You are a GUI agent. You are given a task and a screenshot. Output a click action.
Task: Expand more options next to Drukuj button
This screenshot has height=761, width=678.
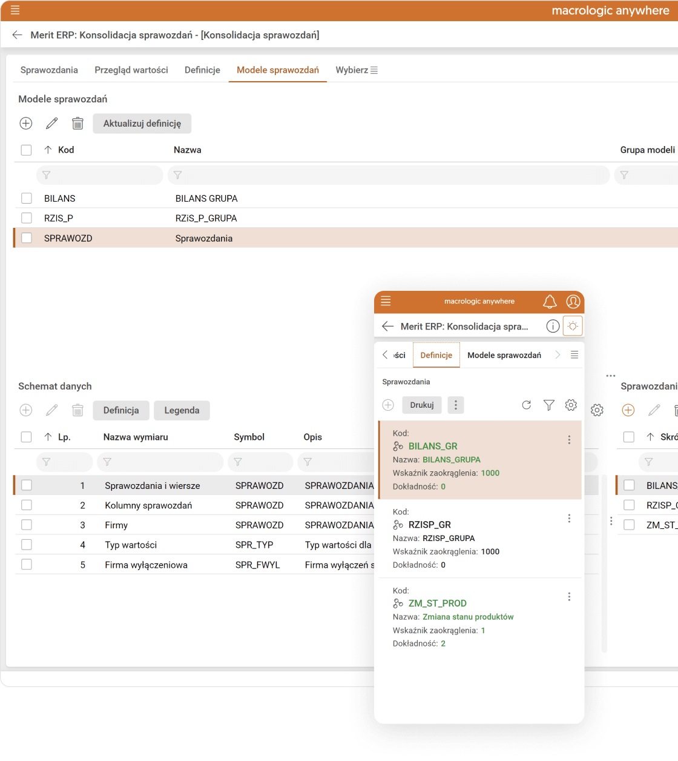456,405
